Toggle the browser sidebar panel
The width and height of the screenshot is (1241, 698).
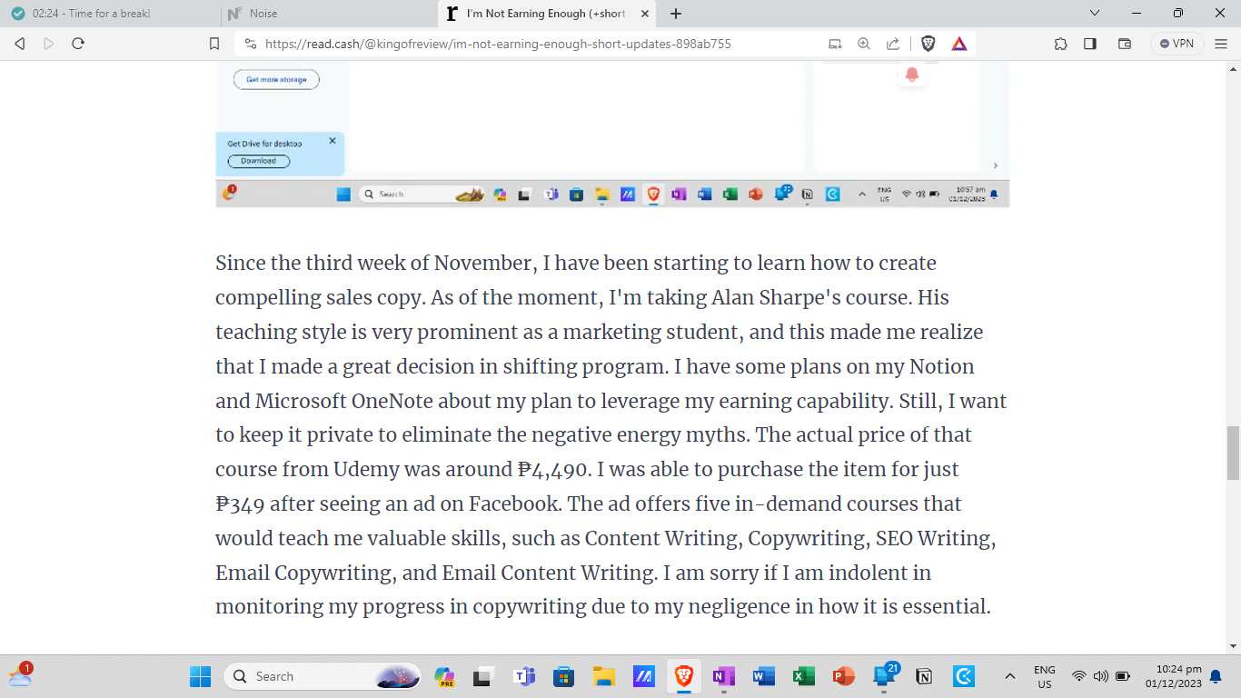pyautogui.click(x=1090, y=44)
